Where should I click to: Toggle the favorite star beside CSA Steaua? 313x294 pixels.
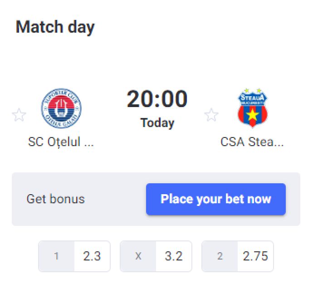coord(211,115)
